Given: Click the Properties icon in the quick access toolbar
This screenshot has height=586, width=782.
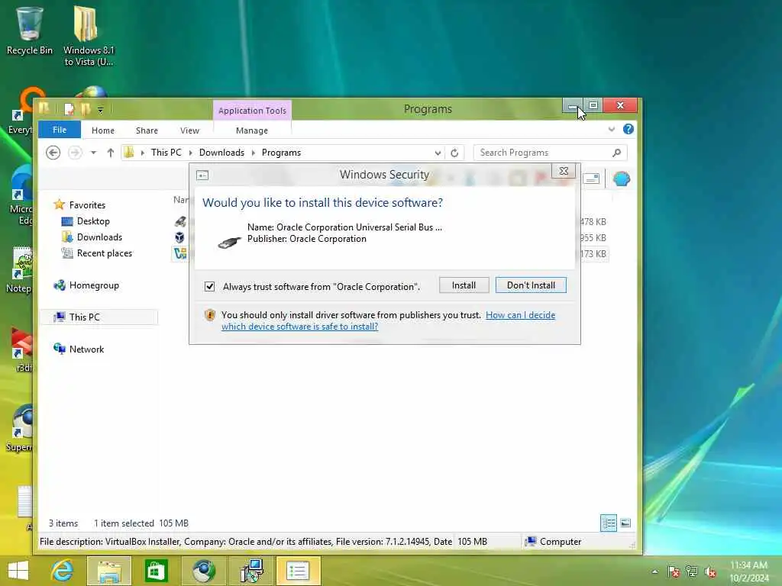Looking at the screenshot, I should point(69,108).
